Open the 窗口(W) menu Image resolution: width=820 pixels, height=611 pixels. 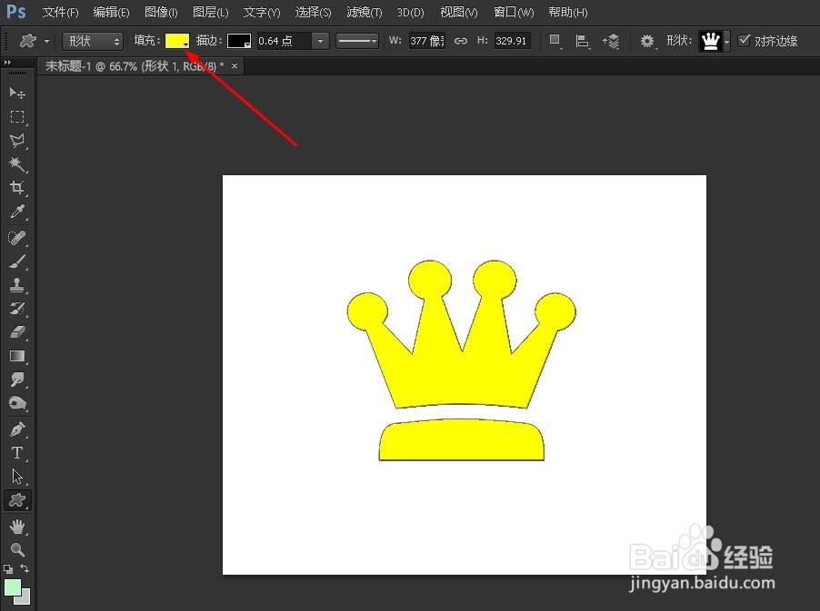pos(514,12)
